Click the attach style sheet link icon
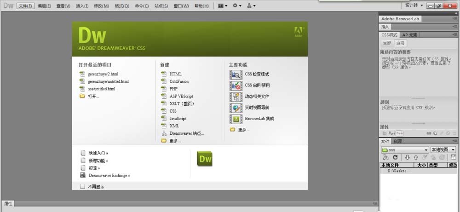This screenshot has height=212, width=460. pos(429,133)
